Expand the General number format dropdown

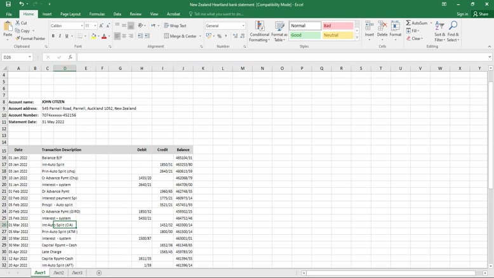click(x=243, y=26)
